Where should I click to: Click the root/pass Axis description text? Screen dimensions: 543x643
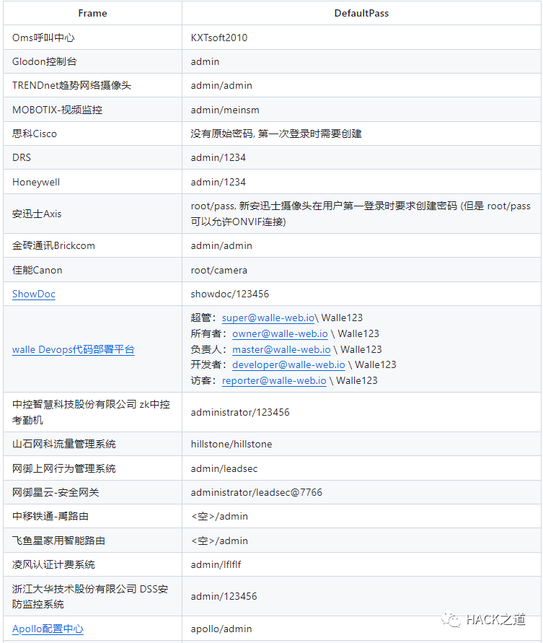click(361, 214)
